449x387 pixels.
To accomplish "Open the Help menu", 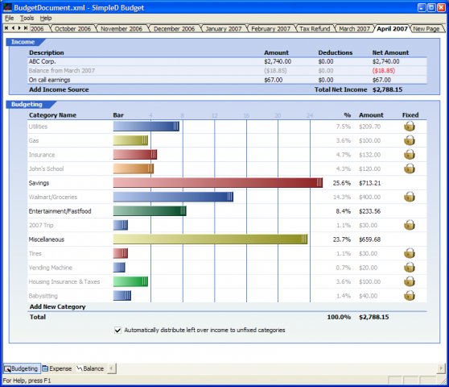I will coord(46,18).
